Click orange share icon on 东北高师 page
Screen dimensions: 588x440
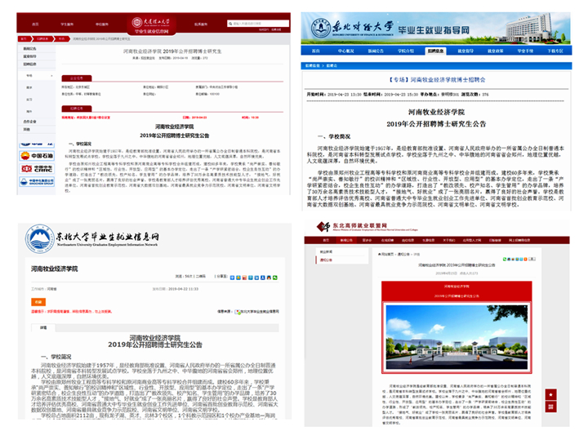point(525,259)
